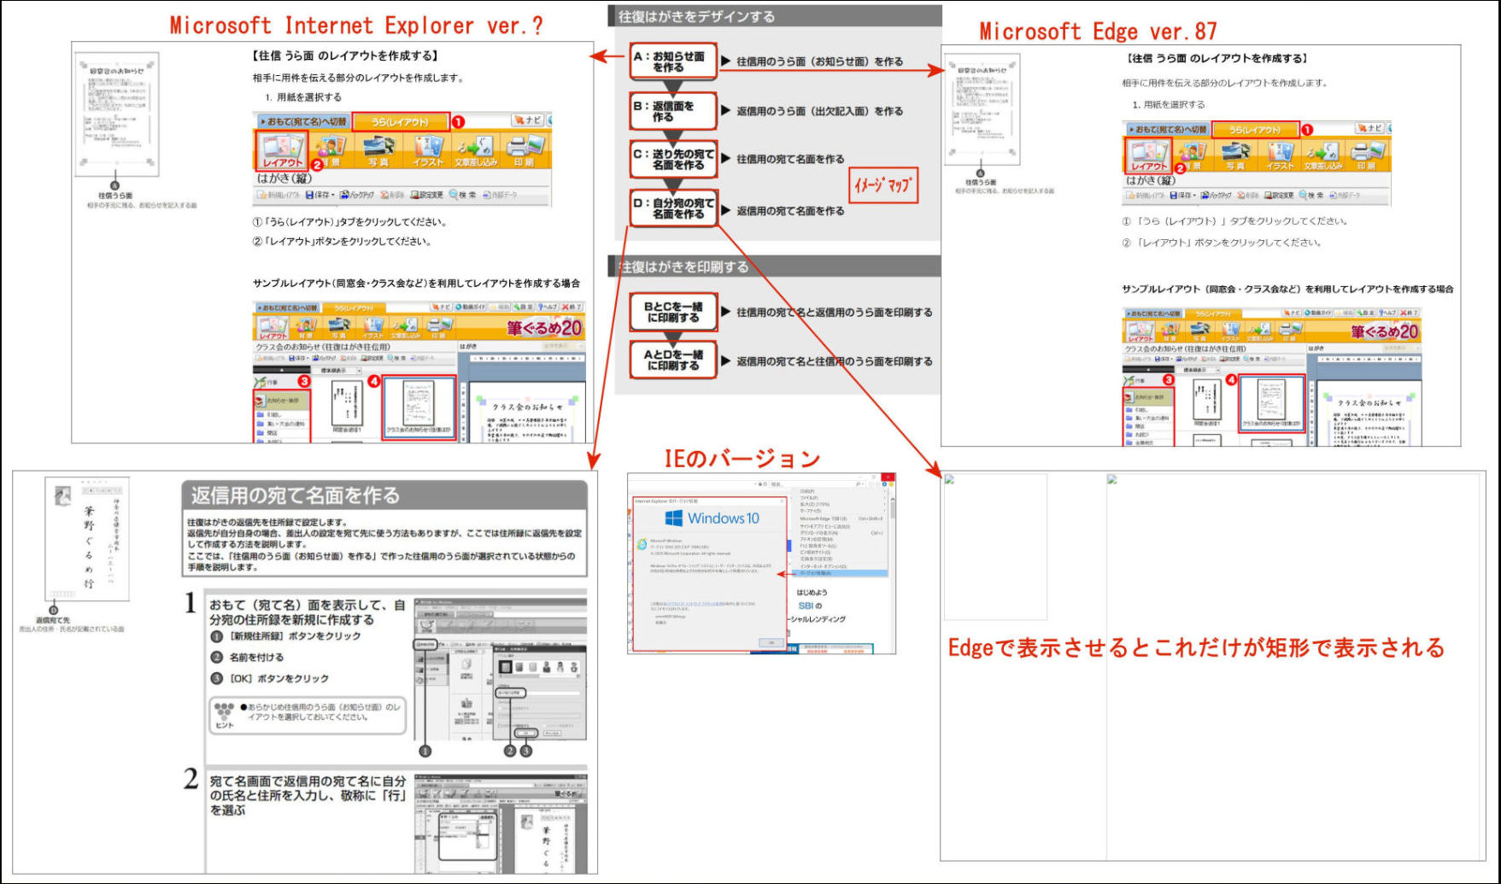Switch to おもて(宛て名)へ切替 tab above はがき(縦), Edge panel

1167,130
